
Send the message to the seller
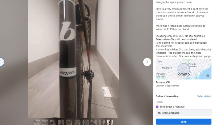click(x=183, y=122)
